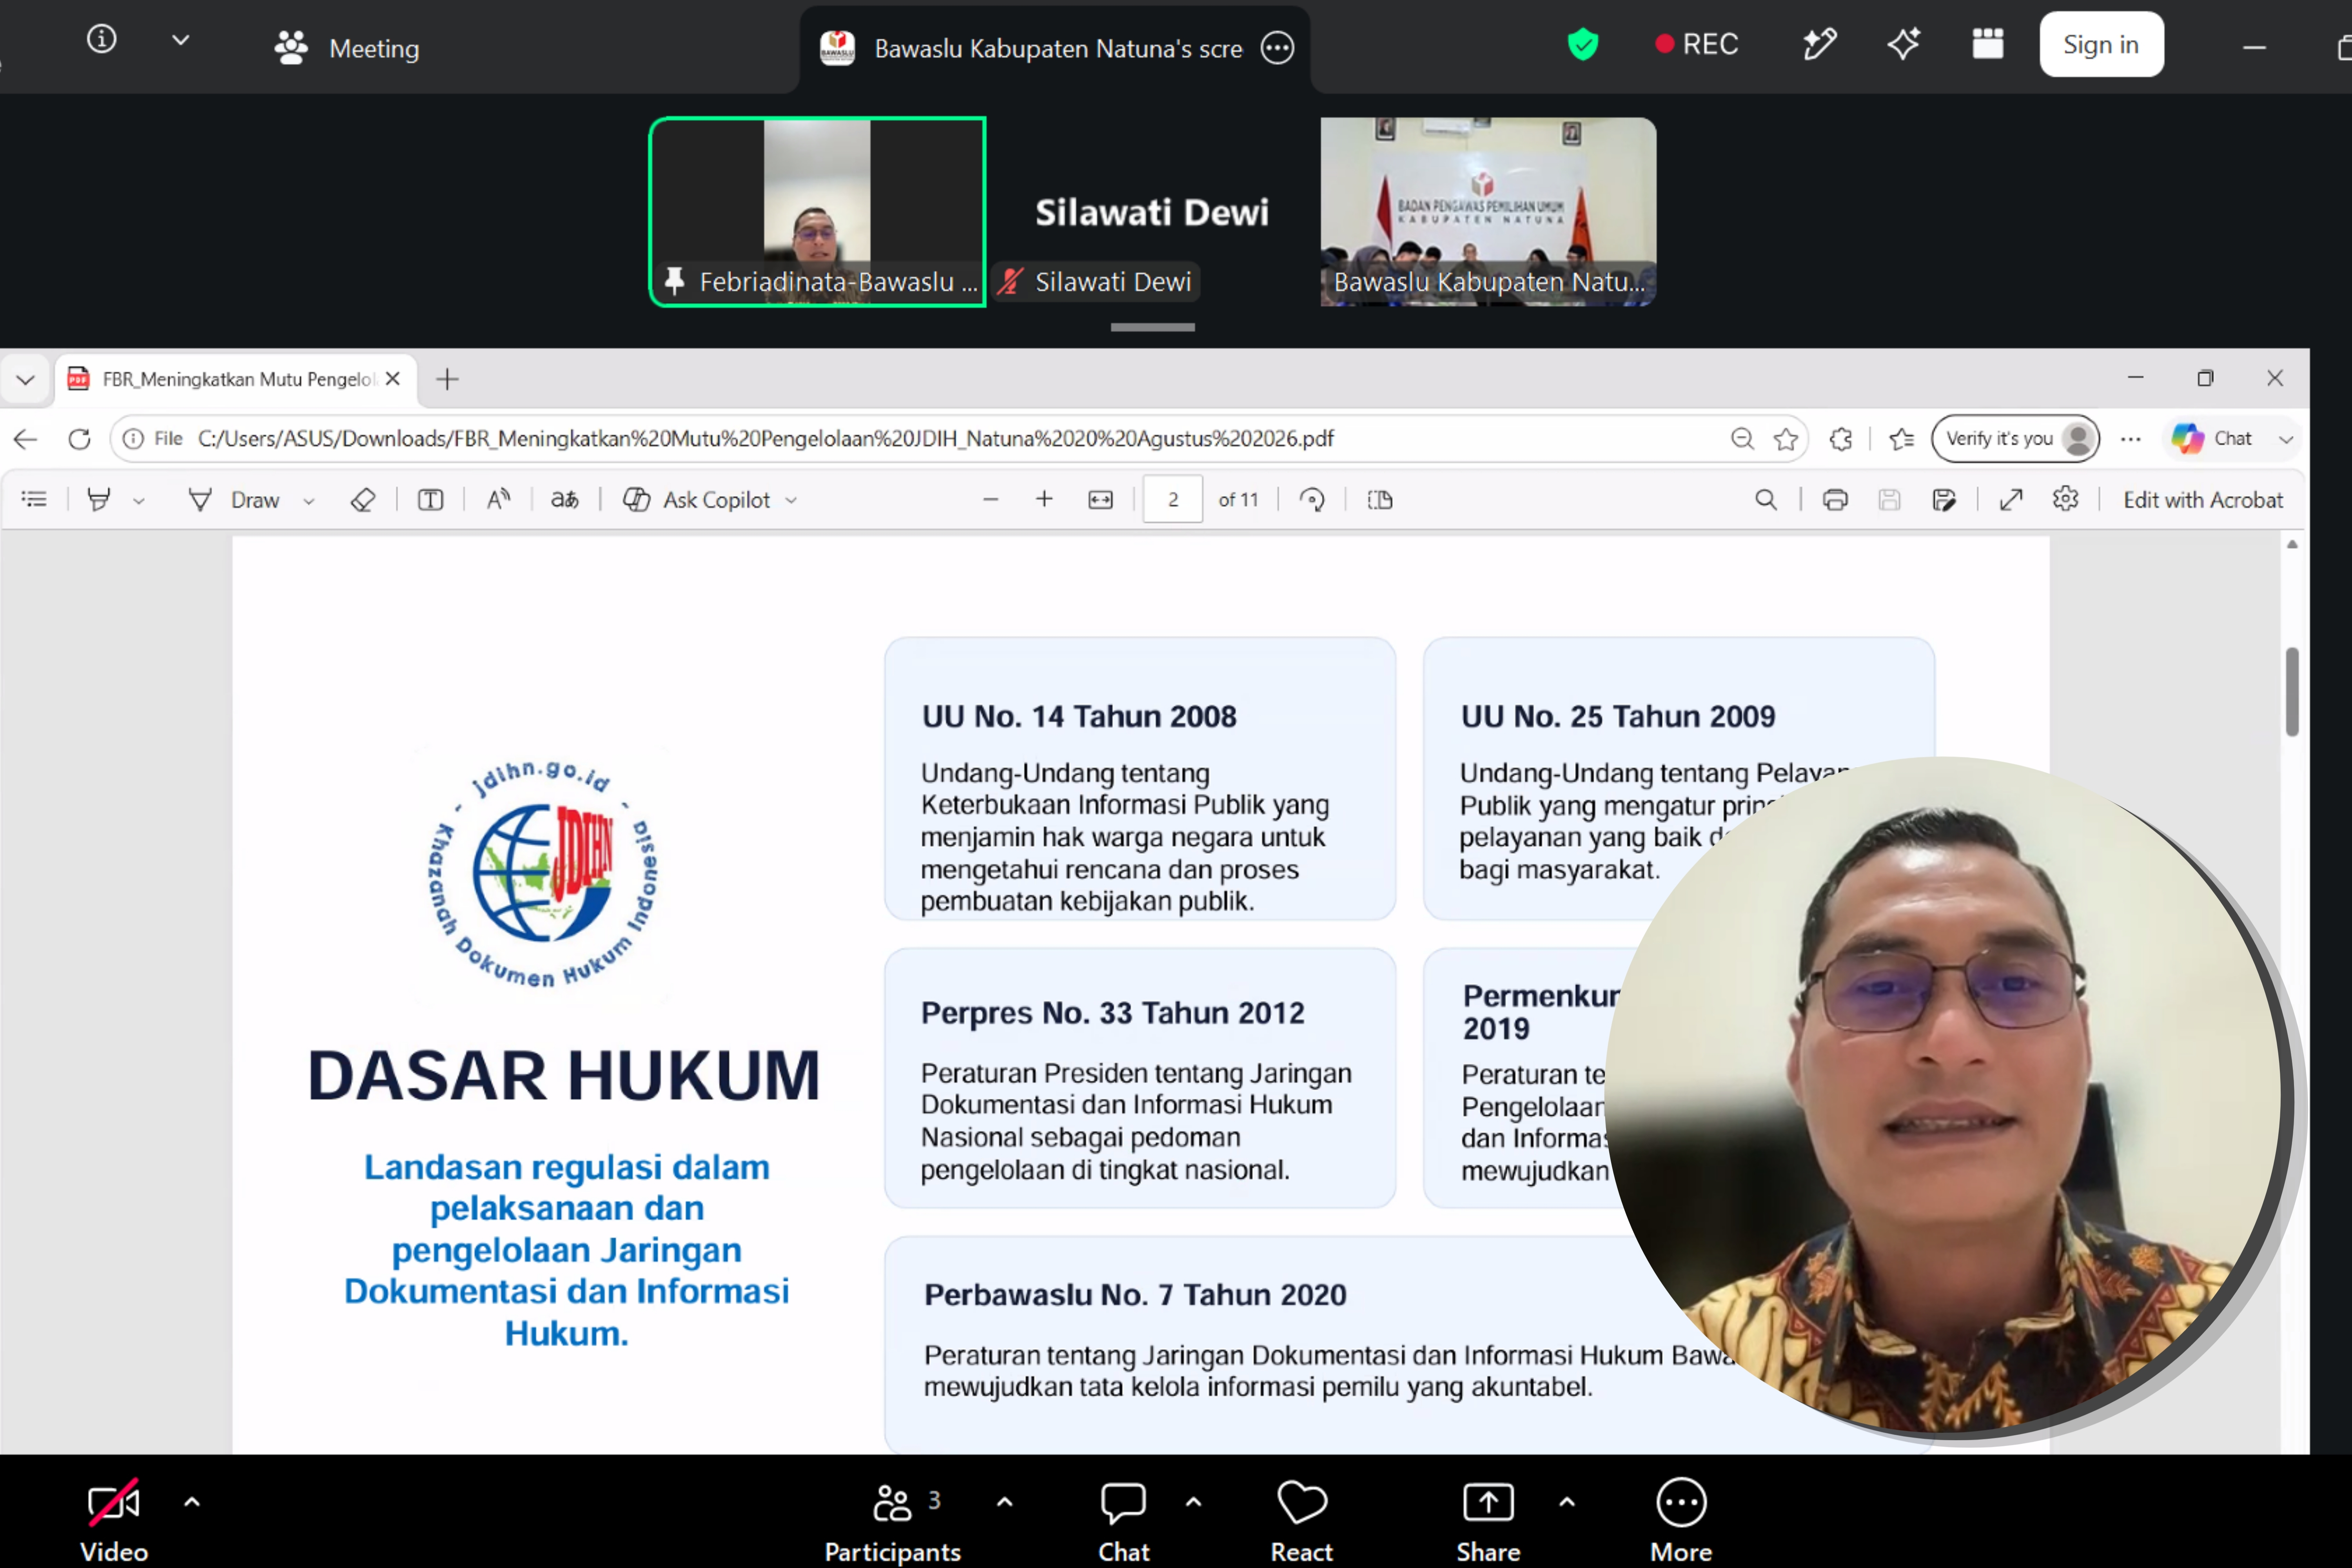The height and width of the screenshot is (1568, 2352).
Task: Expand Ask Copilot dropdown arrow
Action: pyautogui.click(x=791, y=500)
